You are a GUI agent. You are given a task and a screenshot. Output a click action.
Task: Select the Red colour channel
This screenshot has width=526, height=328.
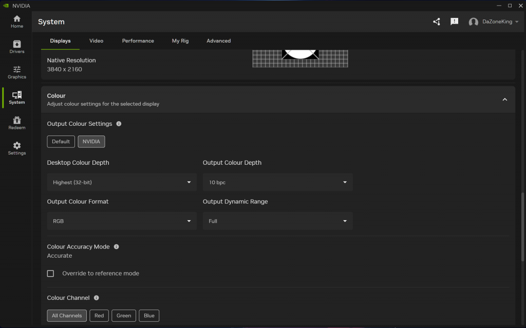[99, 316]
